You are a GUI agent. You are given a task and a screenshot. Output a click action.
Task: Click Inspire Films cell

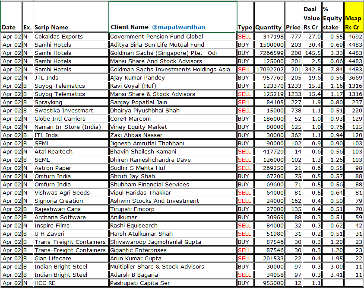pyautogui.click(x=71, y=225)
